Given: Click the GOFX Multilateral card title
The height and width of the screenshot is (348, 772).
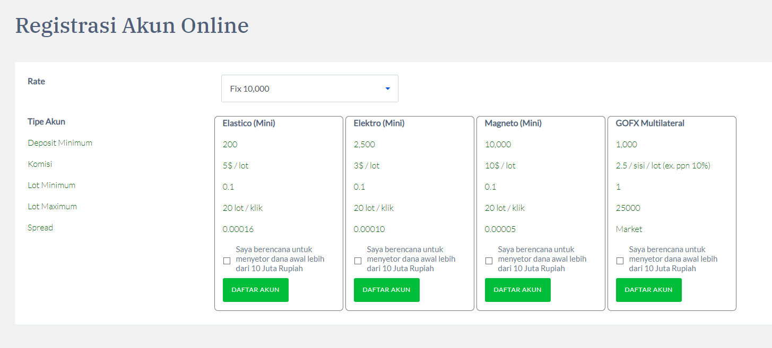Looking at the screenshot, I should point(649,123).
